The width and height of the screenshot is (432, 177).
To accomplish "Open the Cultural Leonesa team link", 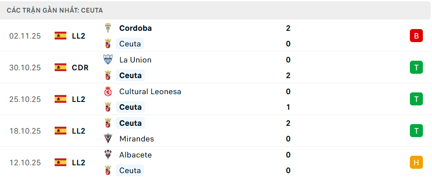I will [x=150, y=92].
